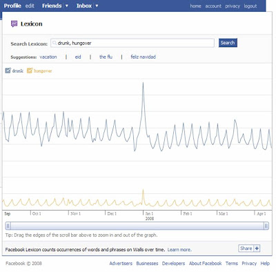This screenshot has width=276, height=272.
Task: Uncheck the drunk series checkbox
Action: (8, 70)
